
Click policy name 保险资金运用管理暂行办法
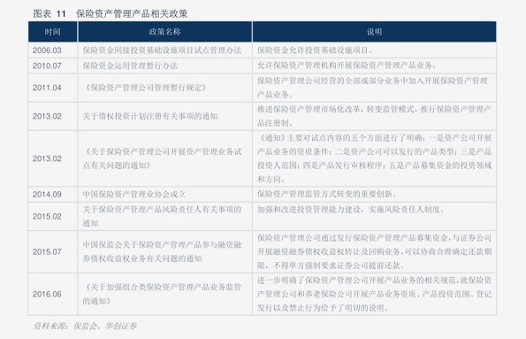click(x=130, y=65)
